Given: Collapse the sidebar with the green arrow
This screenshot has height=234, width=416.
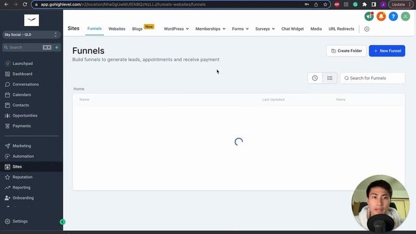Looking at the screenshot, I should 62,222.
